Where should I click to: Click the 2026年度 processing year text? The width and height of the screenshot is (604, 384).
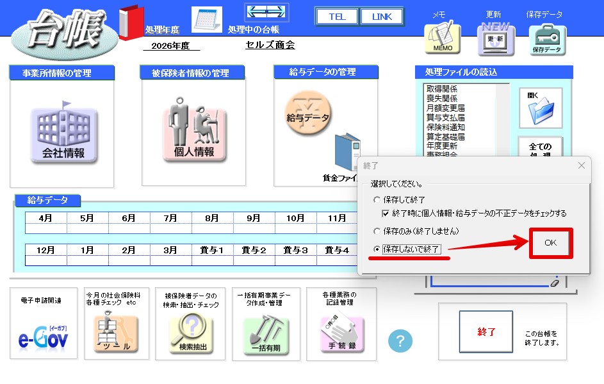pyautogui.click(x=170, y=46)
